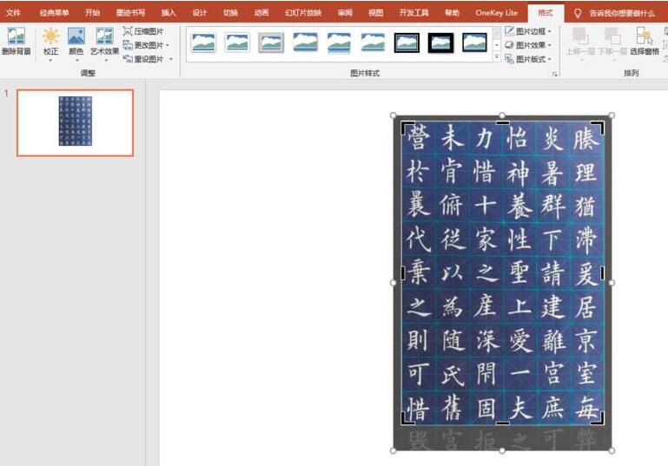Viewport: 668px width, 466px height.
Task: Switch to the Help (帮助) tab
Action: point(452,13)
